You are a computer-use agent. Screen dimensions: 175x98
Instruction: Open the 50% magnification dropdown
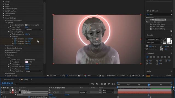[x=57, y=76]
